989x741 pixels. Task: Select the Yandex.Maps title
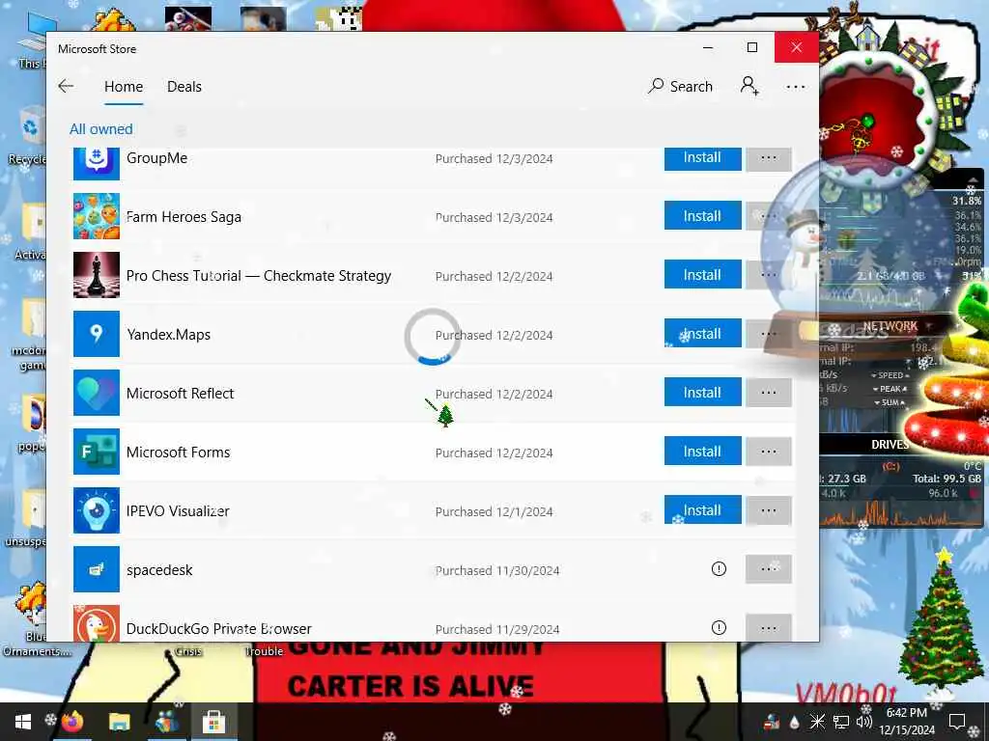pos(168,335)
